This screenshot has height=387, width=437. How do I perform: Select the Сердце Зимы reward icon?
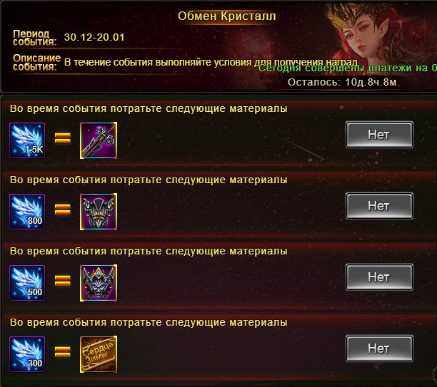pyautogui.click(x=99, y=354)
